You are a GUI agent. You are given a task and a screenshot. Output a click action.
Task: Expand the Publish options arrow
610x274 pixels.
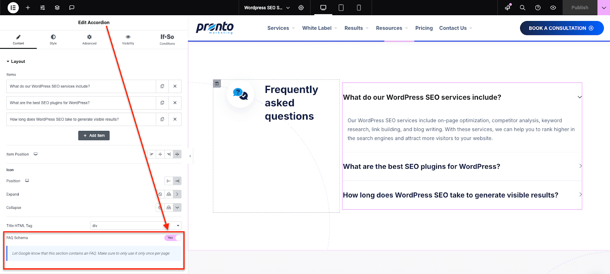pos(604,8)
